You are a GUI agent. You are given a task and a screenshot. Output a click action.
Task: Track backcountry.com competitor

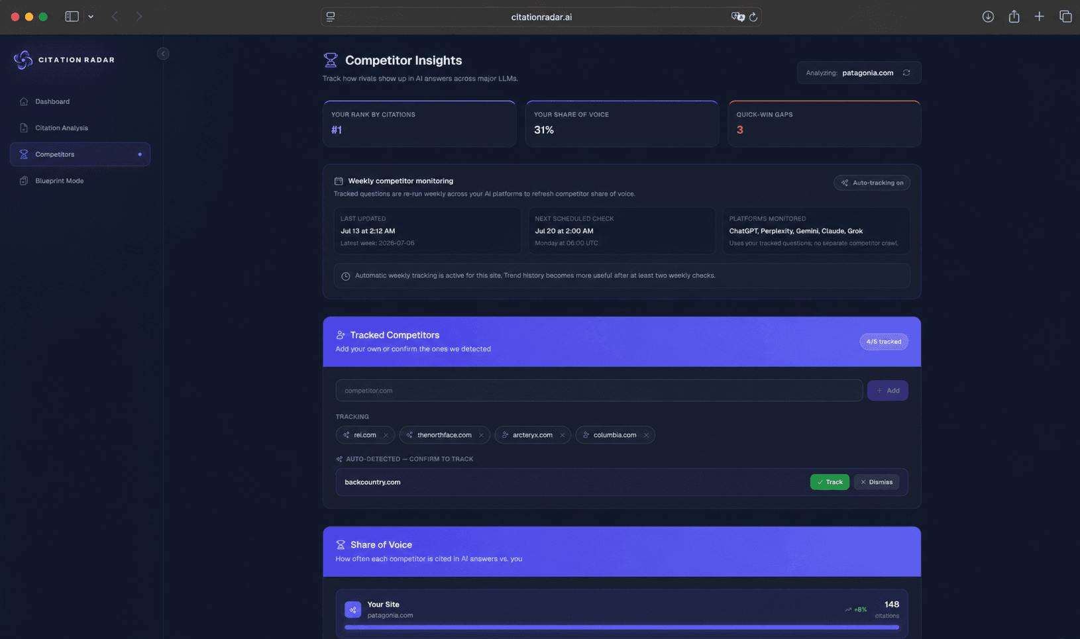(x=830, y=482)
